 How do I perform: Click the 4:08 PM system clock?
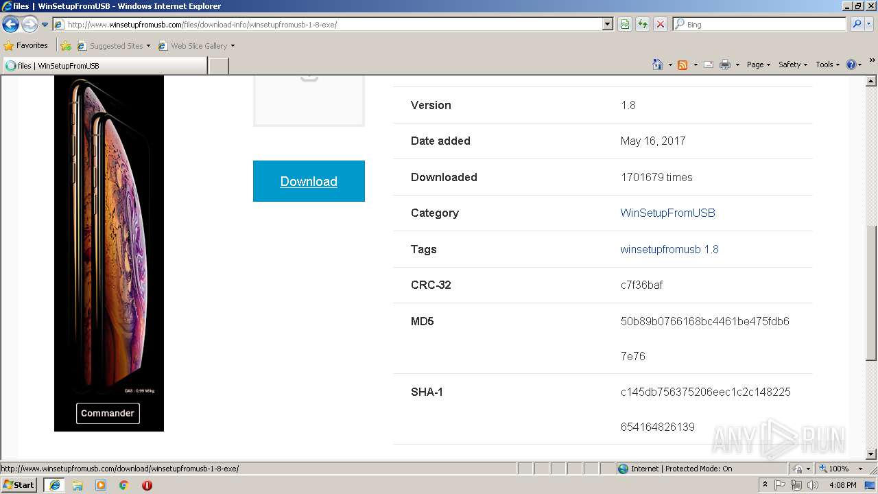(x=842, y=485)
